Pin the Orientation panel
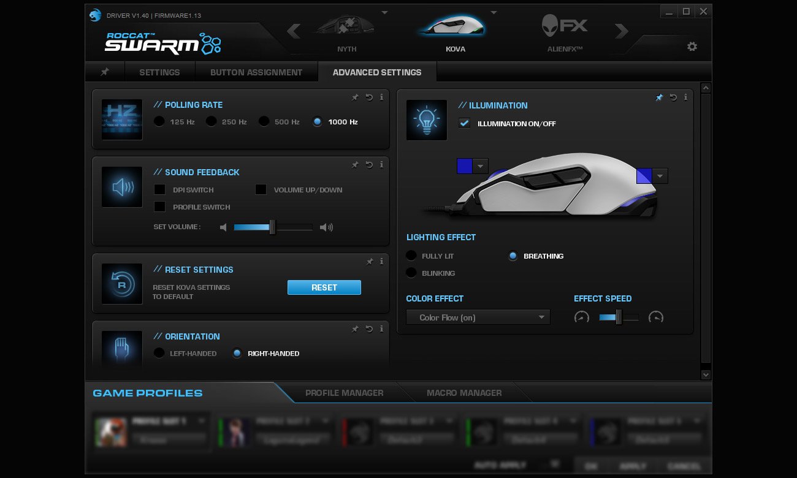Screen dimensions: 797x478 coord(355,328)
